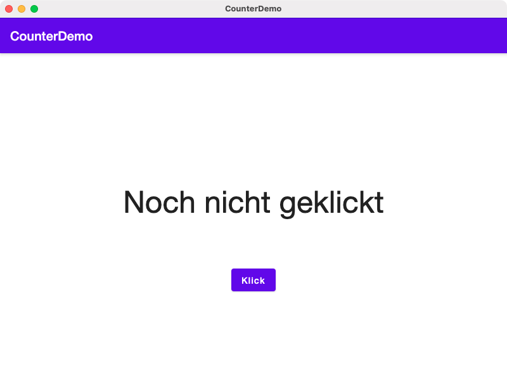Screen dimensions: 507x380
Task: Click the word "Noch" in the counter label
Action: 158,203
